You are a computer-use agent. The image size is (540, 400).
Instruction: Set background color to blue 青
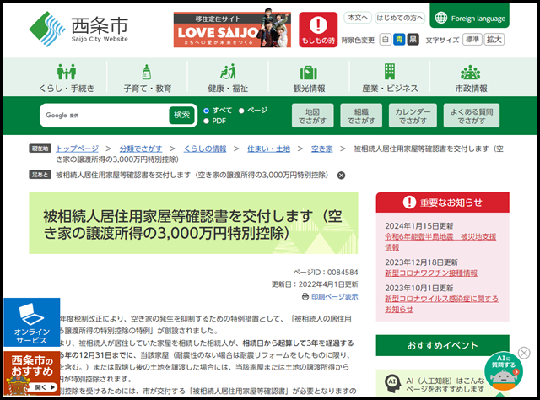coord(399,40)
